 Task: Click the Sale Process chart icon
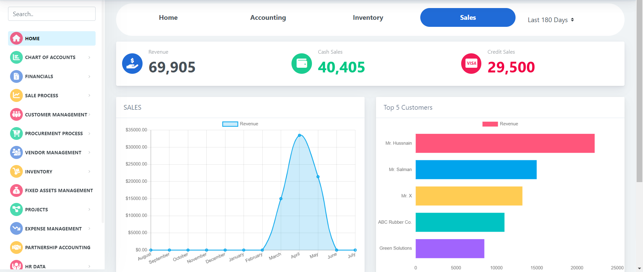pyautogui.click(x=16, y=96)
